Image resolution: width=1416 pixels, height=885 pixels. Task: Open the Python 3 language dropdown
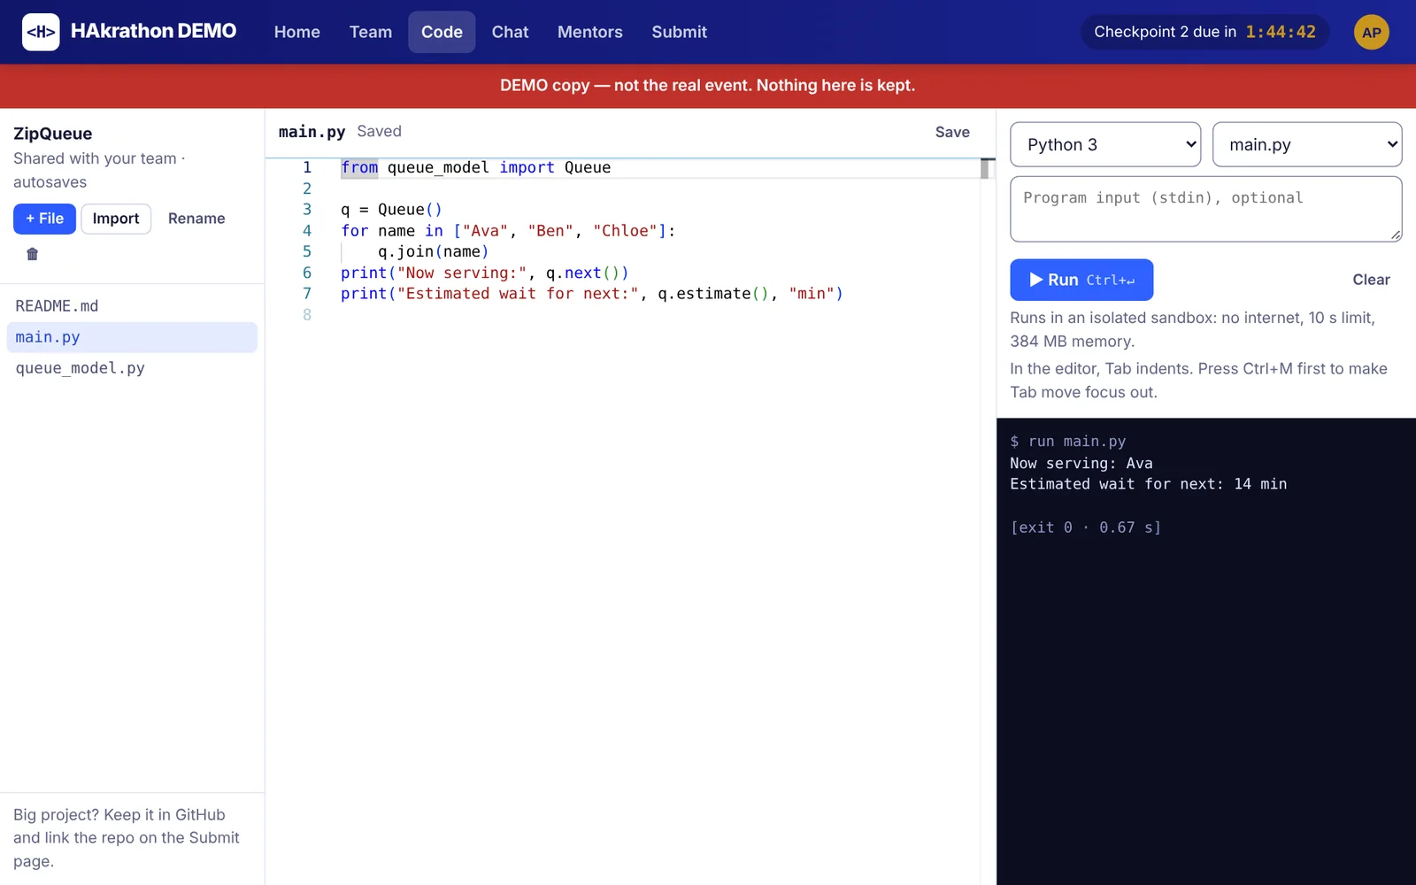click(x=1105, y=144)
